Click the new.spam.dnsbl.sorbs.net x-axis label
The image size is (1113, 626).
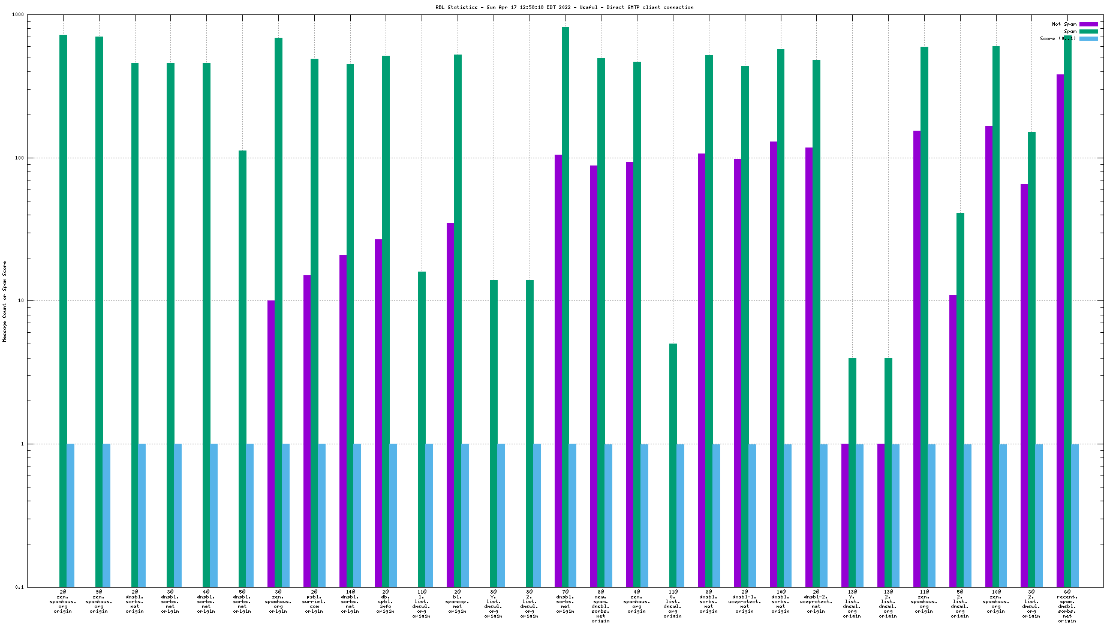(601, 606)
